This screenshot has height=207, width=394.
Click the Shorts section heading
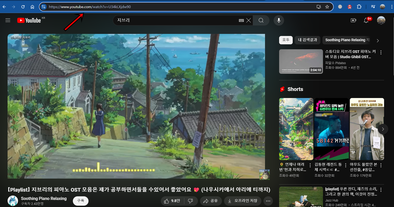[295, 89]
